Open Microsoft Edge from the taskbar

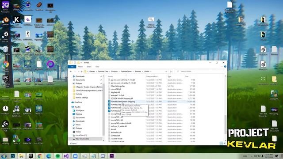tap(49, 156)
